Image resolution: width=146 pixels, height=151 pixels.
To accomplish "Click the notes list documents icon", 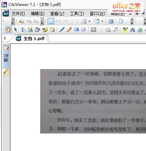I will coord(52,30).
